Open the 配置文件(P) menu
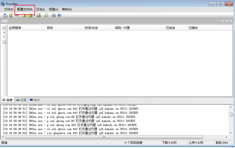This screenshot has width=235, height=148. pyautogui.click(x=25, y=9)
